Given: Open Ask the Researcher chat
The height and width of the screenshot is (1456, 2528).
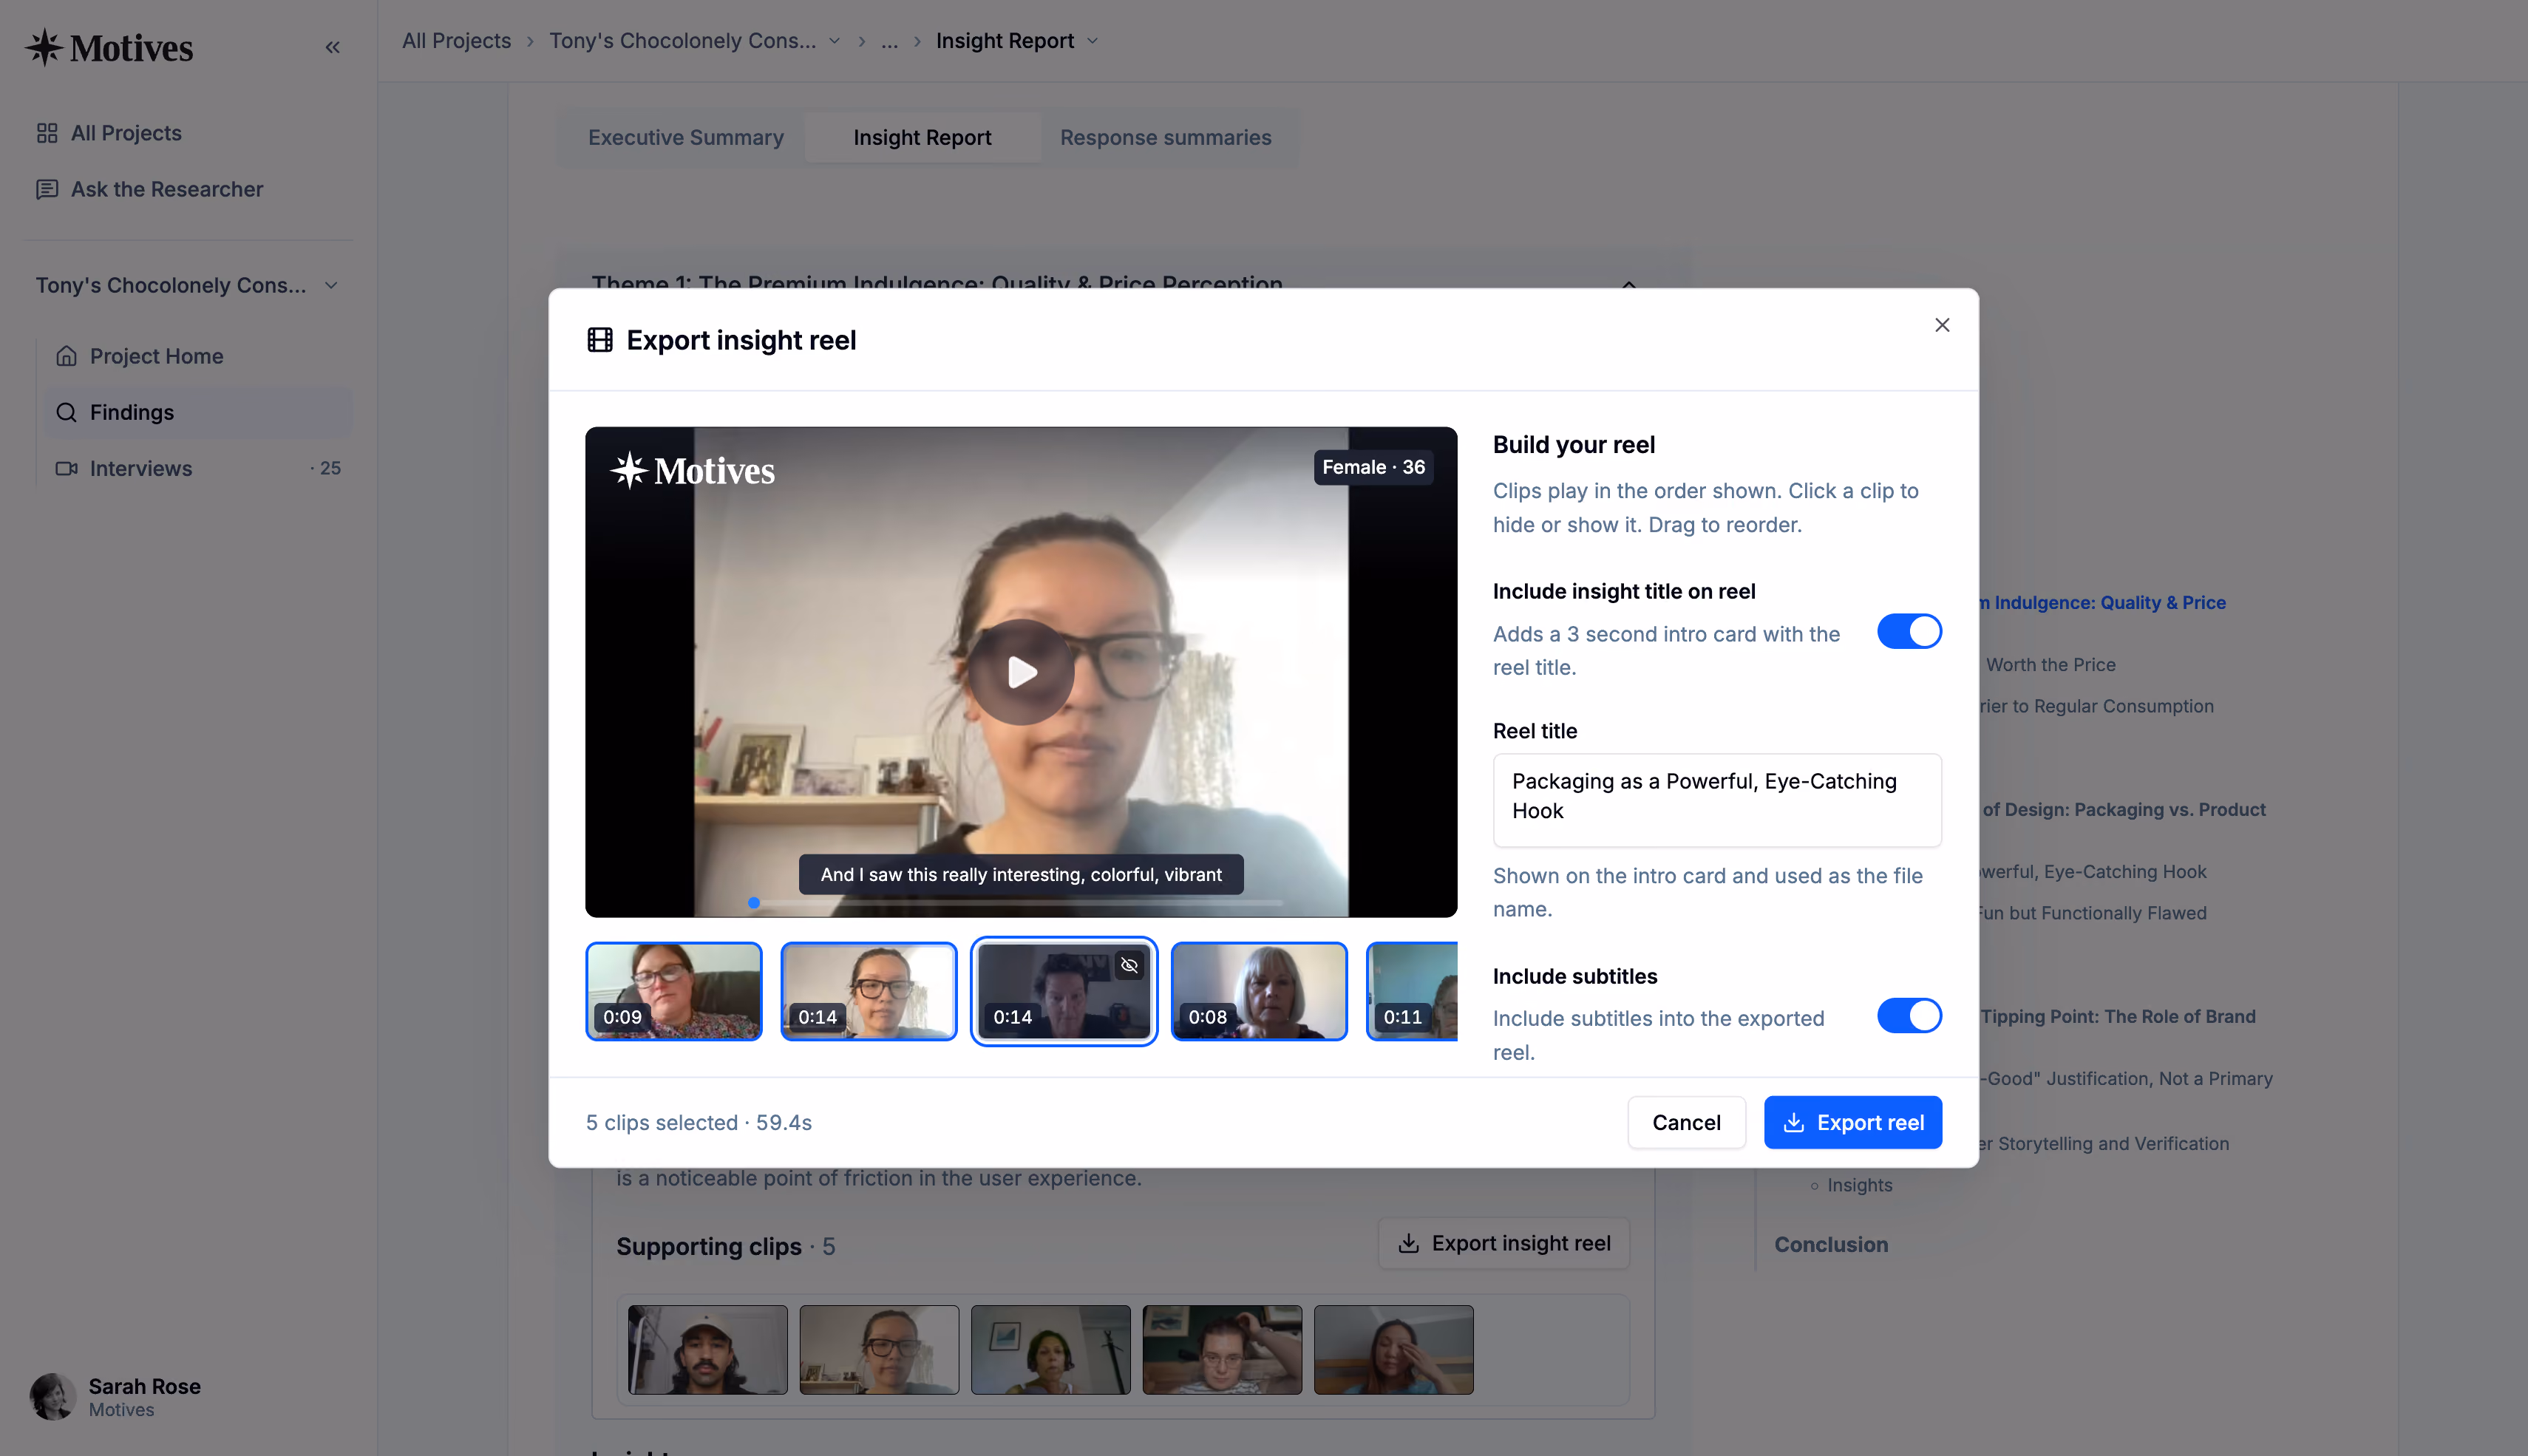Looking at the screenshot, I should click(149, 189).
